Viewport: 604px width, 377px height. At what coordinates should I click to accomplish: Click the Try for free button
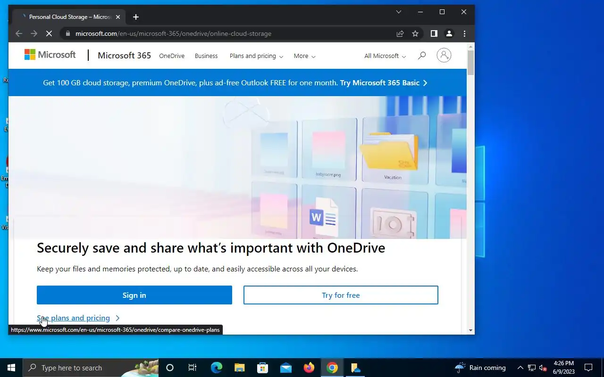341,295
